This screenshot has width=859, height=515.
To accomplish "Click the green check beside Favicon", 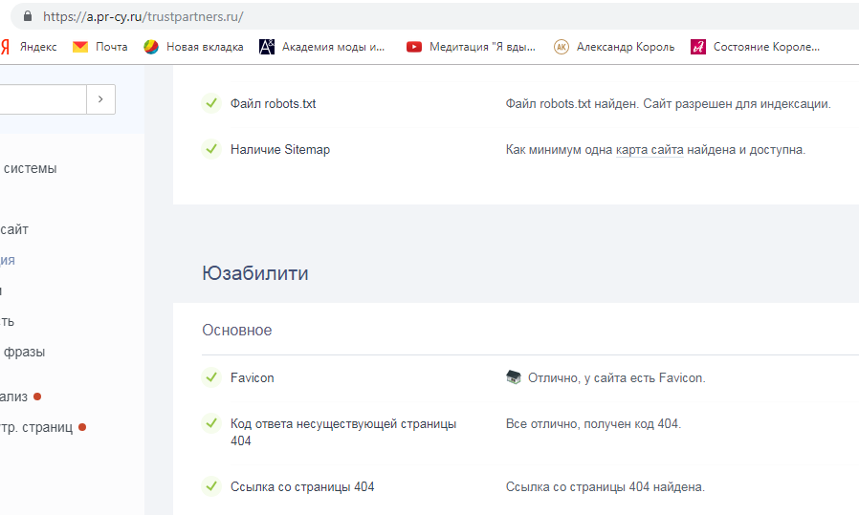I will 211,377.
